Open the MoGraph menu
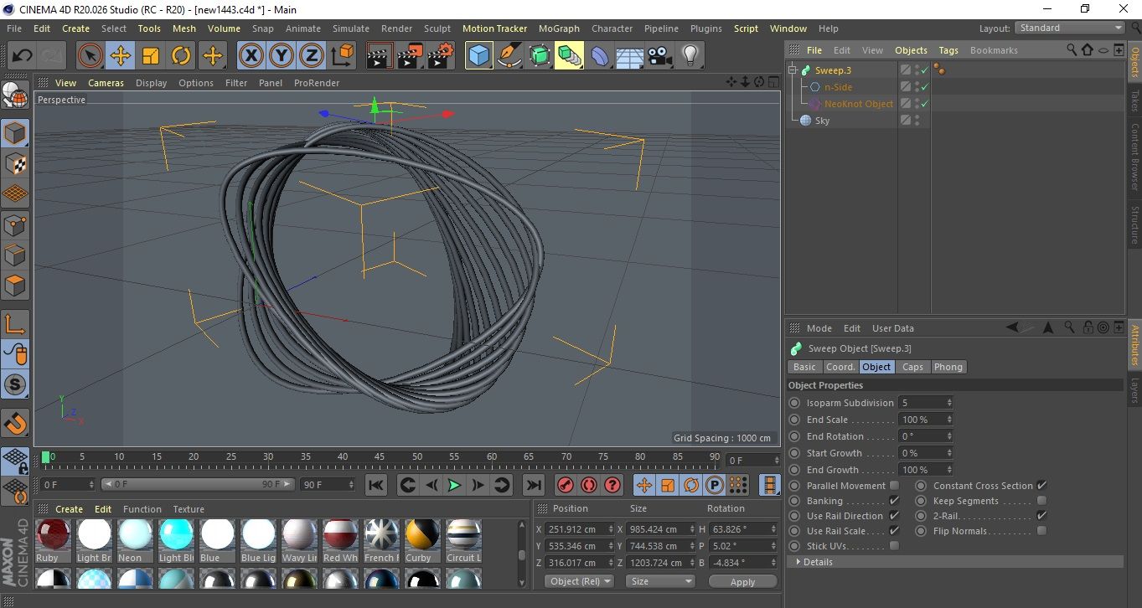The image size is (1142, 608). pos(559,28)
